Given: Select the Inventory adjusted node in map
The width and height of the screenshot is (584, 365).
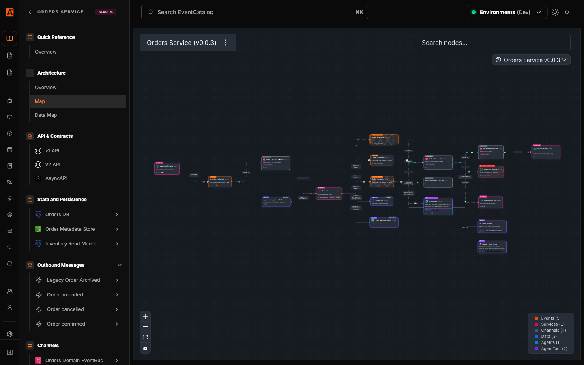Looking at the screenshot, I should [220, 182].
